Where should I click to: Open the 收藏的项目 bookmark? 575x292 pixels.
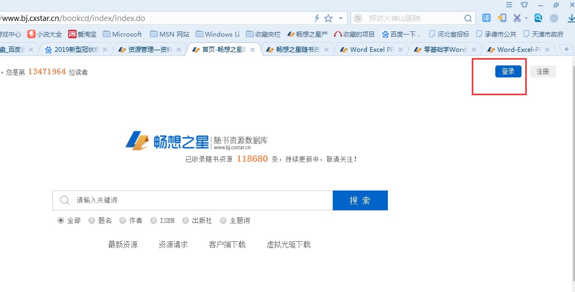click(x=354, y=34)
